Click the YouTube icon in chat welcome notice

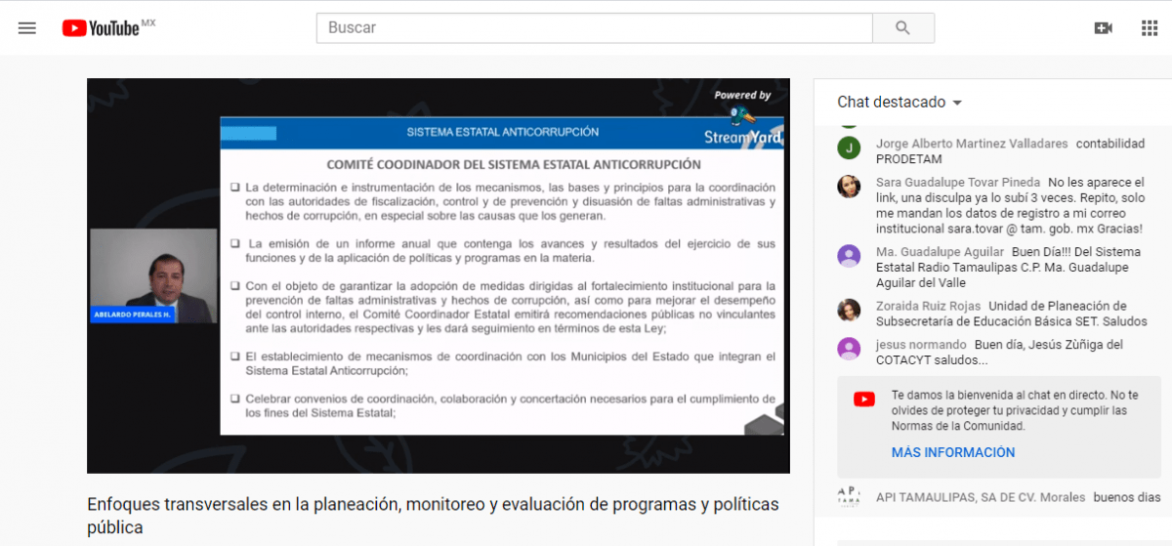tap(863, 399)
